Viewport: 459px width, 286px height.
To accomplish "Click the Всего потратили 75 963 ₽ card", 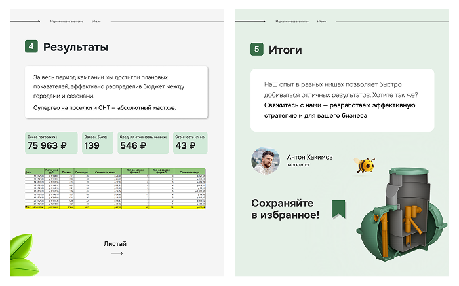I will click(x=51, y=142).
